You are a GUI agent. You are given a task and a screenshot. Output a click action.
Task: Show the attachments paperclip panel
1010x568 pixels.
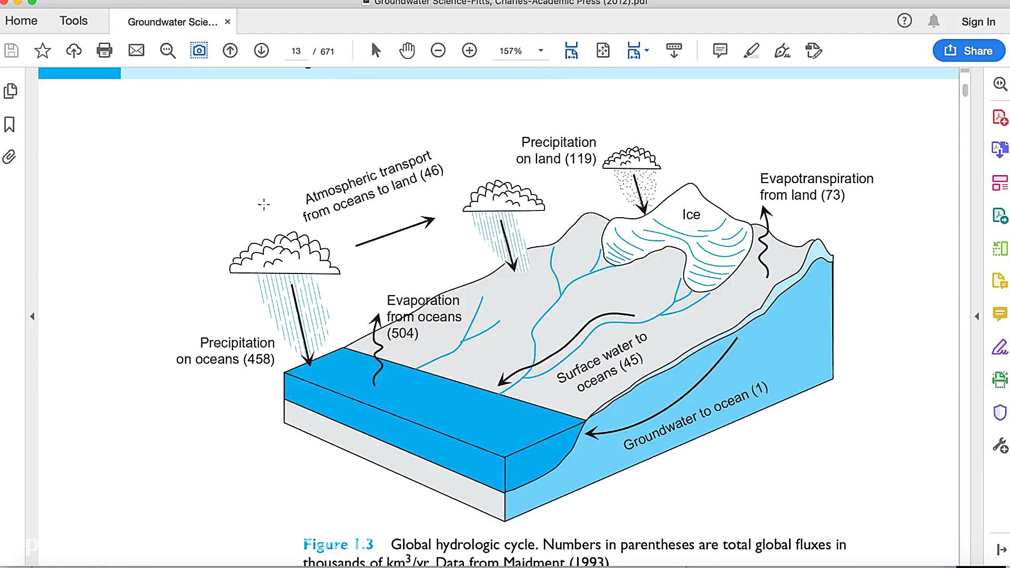(9, 157)
